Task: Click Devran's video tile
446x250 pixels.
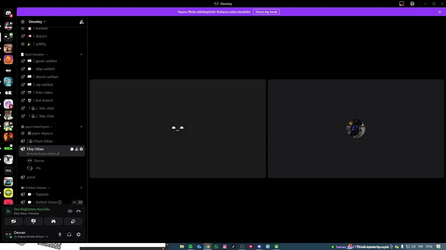Action: point(178,129)
